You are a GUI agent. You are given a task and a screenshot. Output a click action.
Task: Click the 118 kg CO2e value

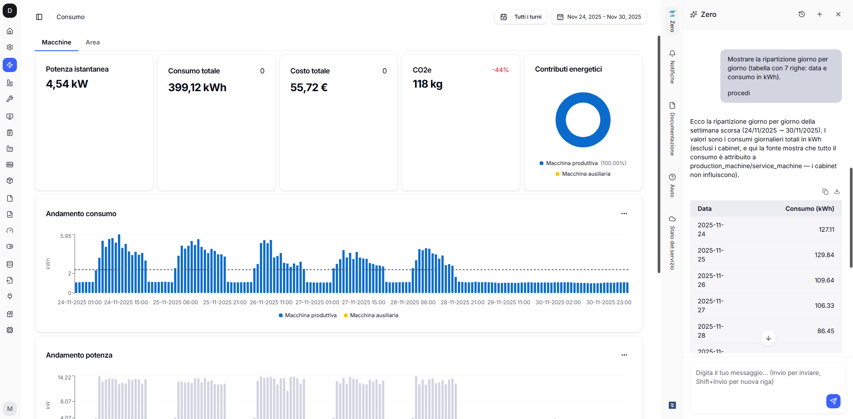click(428, 84)
